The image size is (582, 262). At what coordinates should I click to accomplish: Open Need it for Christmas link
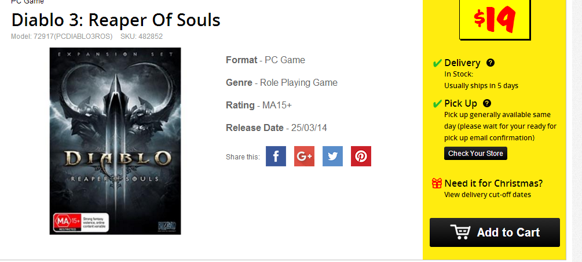pyautogui.click(x=493, y=183)
